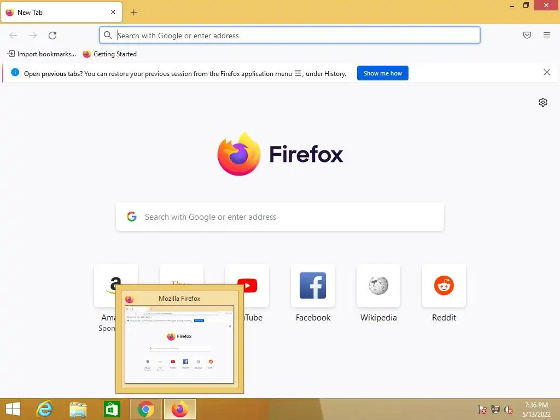Viewport: 560px width, 420px height.
Task: Open the Windows Start button
Action: click(x=13, y=409)
